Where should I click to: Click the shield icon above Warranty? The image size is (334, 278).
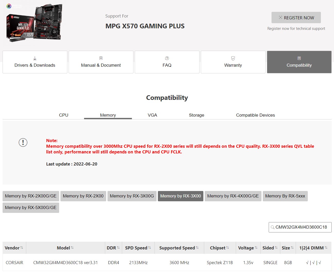[x=233, y=58]
